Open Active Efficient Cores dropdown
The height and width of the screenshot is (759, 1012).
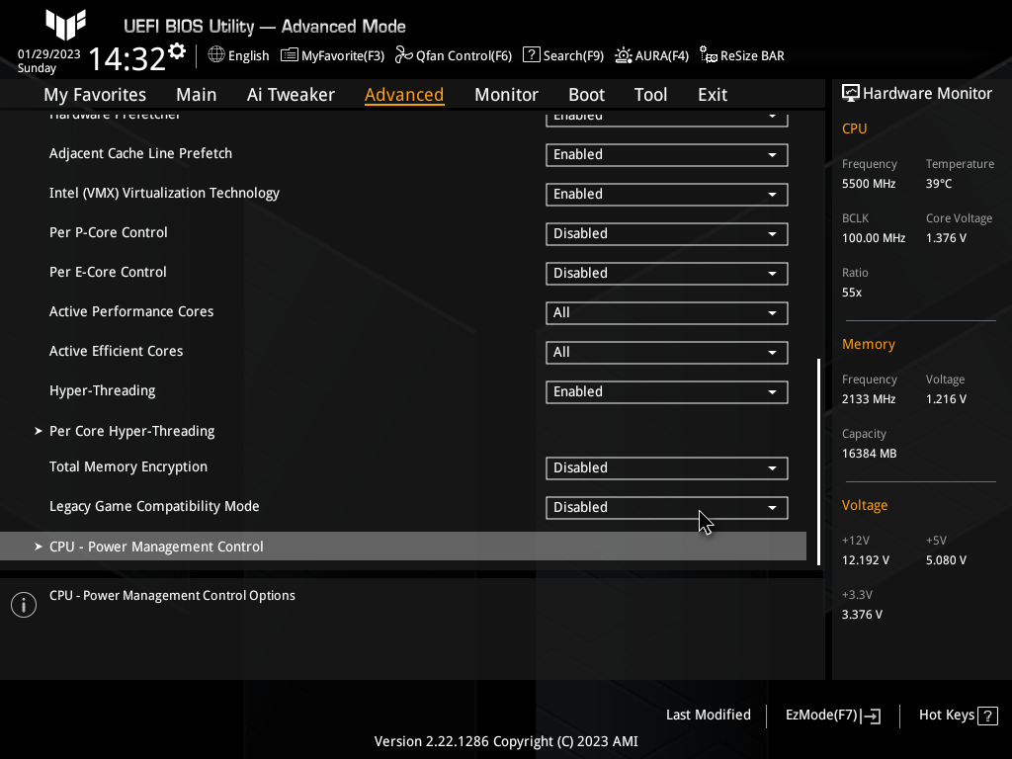(x=667, y=353)
